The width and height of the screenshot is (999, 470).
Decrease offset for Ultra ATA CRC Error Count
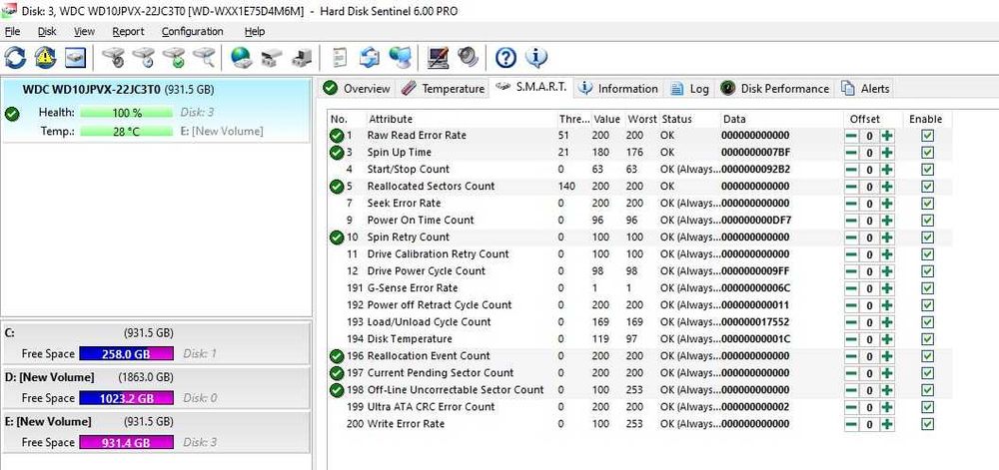tap(852, 407)
